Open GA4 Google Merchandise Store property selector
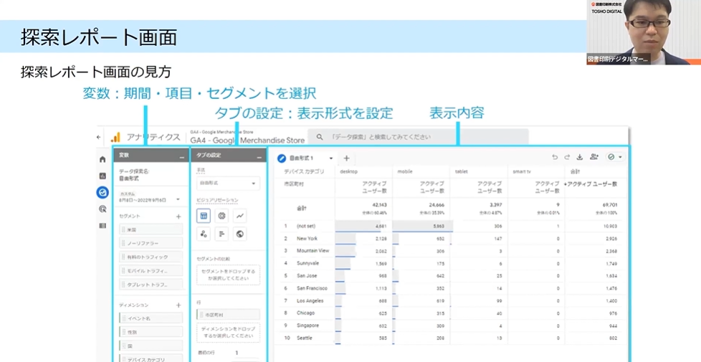This screenshot has height=362, width=701. pyautogui.click(x=247, y=138)
